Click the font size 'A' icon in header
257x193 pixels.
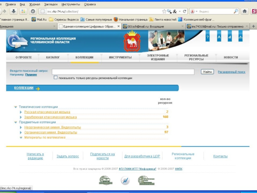pos(219,38)
